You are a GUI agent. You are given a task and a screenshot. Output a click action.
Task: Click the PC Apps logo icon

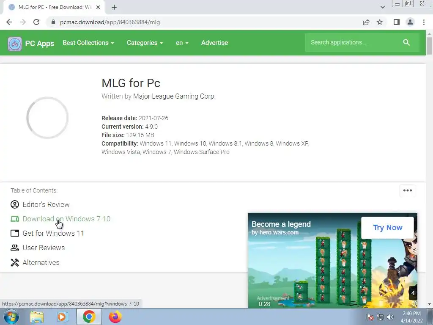click(x=15, y=44)
